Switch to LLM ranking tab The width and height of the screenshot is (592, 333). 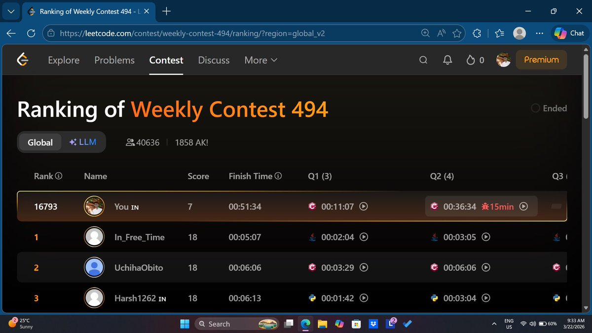pos(83,142)
